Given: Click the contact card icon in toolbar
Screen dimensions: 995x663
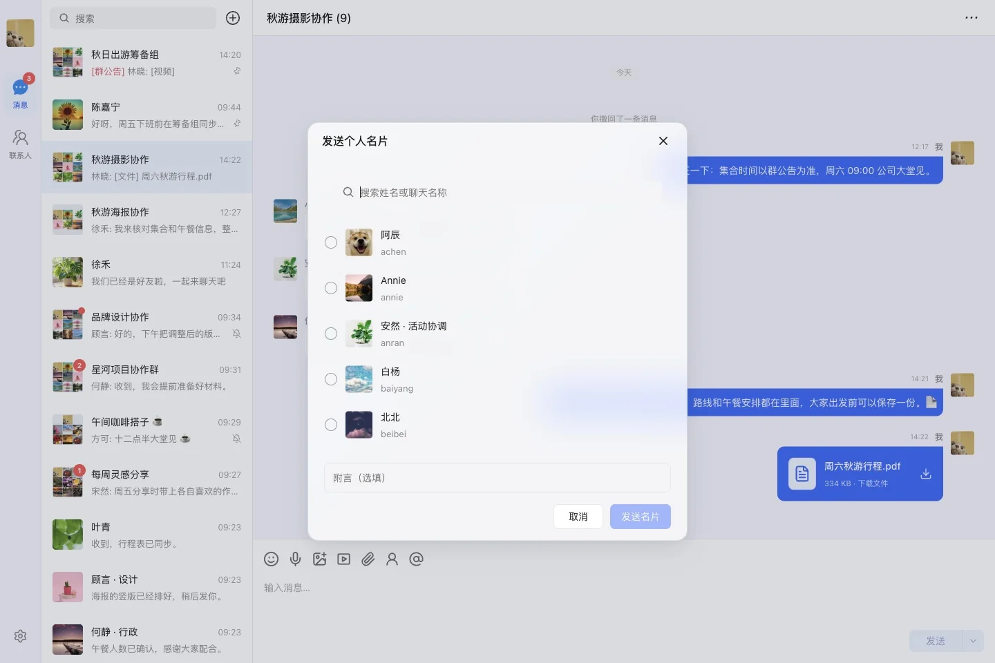Looking at the screenshot, I should (392, 559).
